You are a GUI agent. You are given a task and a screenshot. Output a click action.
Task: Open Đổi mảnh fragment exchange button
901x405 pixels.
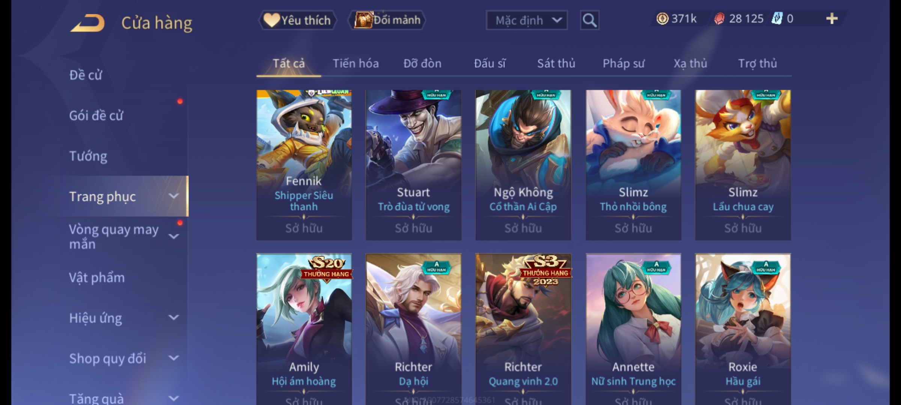tap(387, 20)
